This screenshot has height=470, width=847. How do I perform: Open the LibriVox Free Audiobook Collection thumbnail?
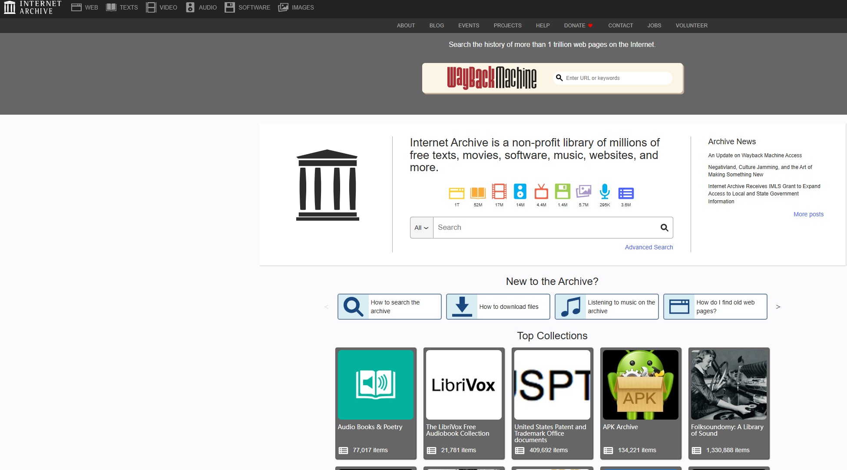tap(464, 385)
